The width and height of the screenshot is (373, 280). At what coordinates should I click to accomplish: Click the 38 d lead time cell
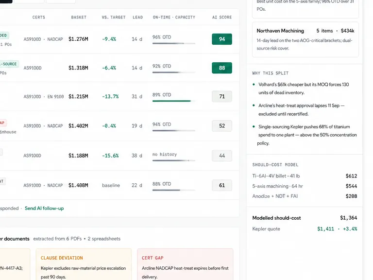137,156
